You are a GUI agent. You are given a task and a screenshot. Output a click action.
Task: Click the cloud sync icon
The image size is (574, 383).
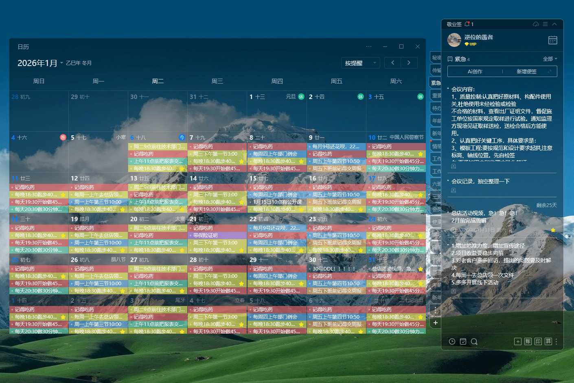(536, 24)
